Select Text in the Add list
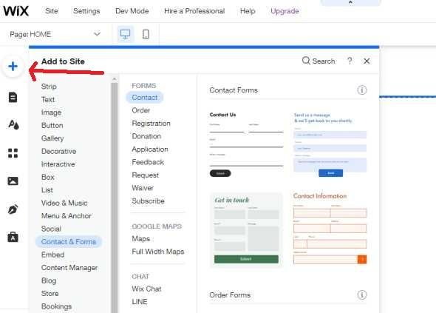 click(x=48, y=99)
